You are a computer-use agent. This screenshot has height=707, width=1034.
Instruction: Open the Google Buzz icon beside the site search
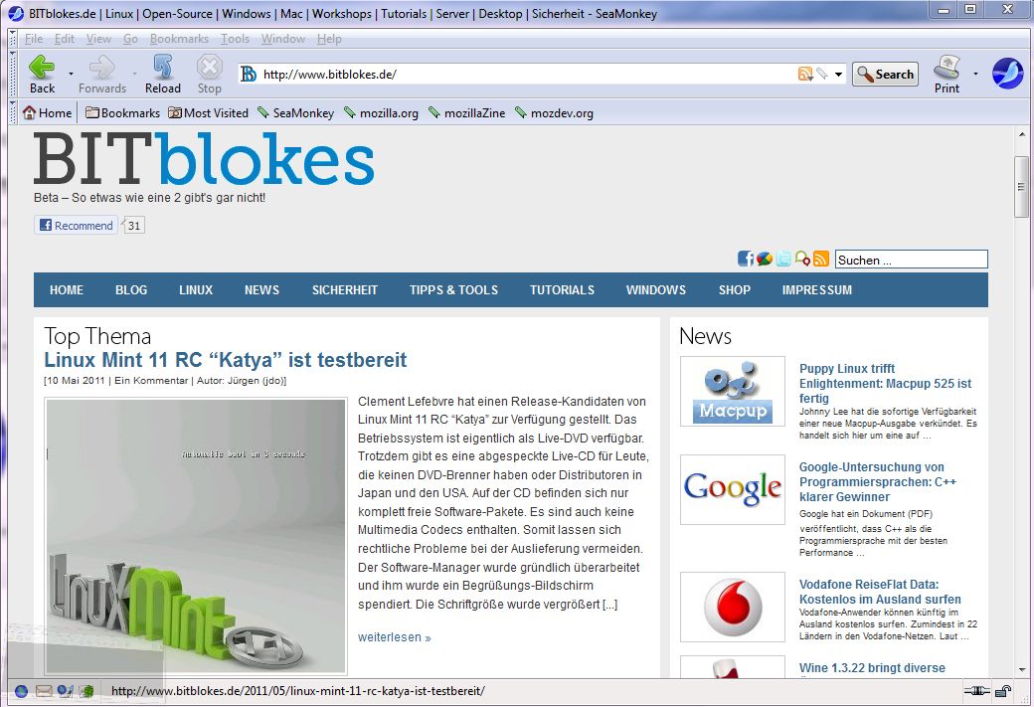pyautogui.click(x=765, y=259)
